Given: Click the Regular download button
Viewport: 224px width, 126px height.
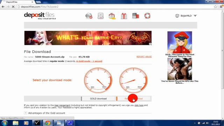Looking at the screenshot, I should pyautogui.click(x=133, y=99).
